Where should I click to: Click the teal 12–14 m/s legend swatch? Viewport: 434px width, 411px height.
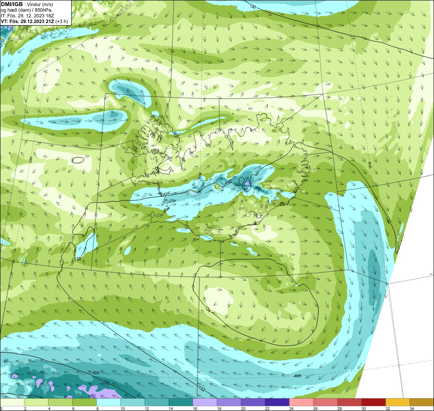pos(157,402)
